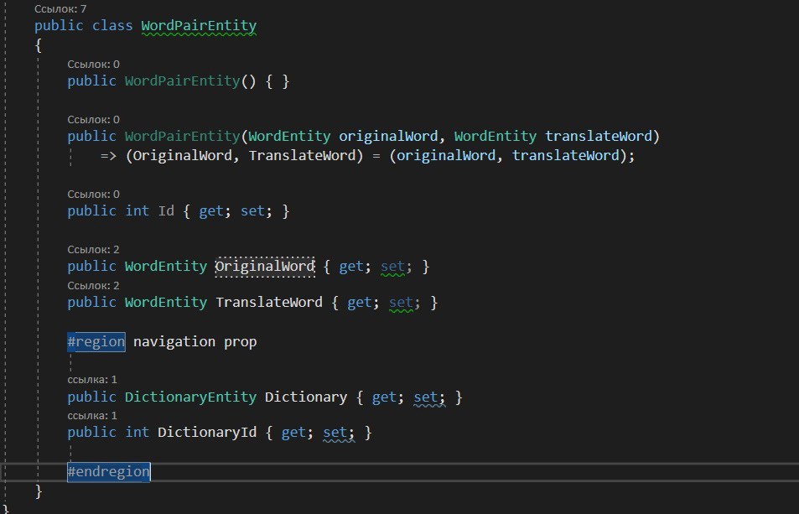Click the class keyword in declaration

(x=112, y=25)
